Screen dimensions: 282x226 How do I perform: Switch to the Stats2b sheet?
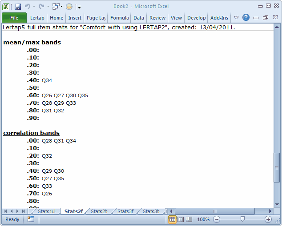(99, 211)
